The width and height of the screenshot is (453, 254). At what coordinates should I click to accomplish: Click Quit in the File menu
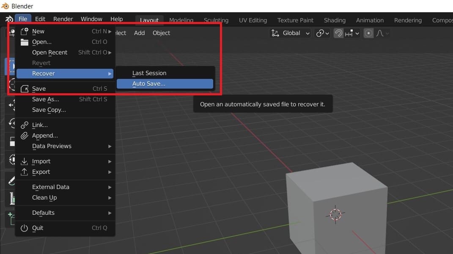tap(65, 228)
